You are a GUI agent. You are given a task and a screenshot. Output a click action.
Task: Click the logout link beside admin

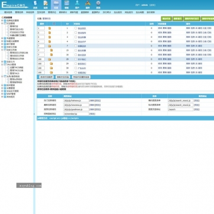click(x=153, y=5)
